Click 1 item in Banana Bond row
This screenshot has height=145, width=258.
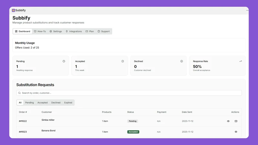[105, 132]
